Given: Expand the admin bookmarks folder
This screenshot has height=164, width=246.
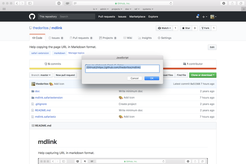Looking at the screenshot, I should (104, 9).
